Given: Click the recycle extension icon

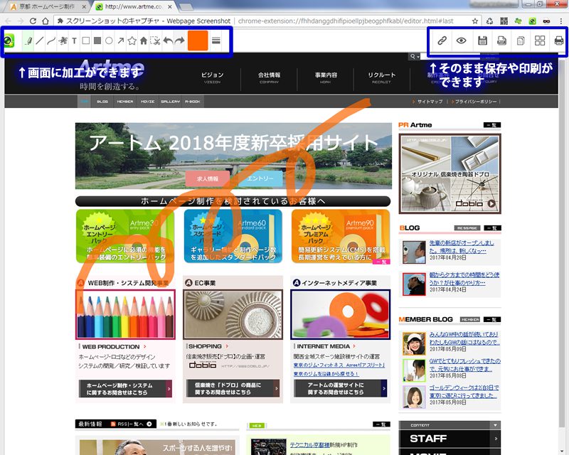Looking at the screenshot, I should tap(490, 21).
